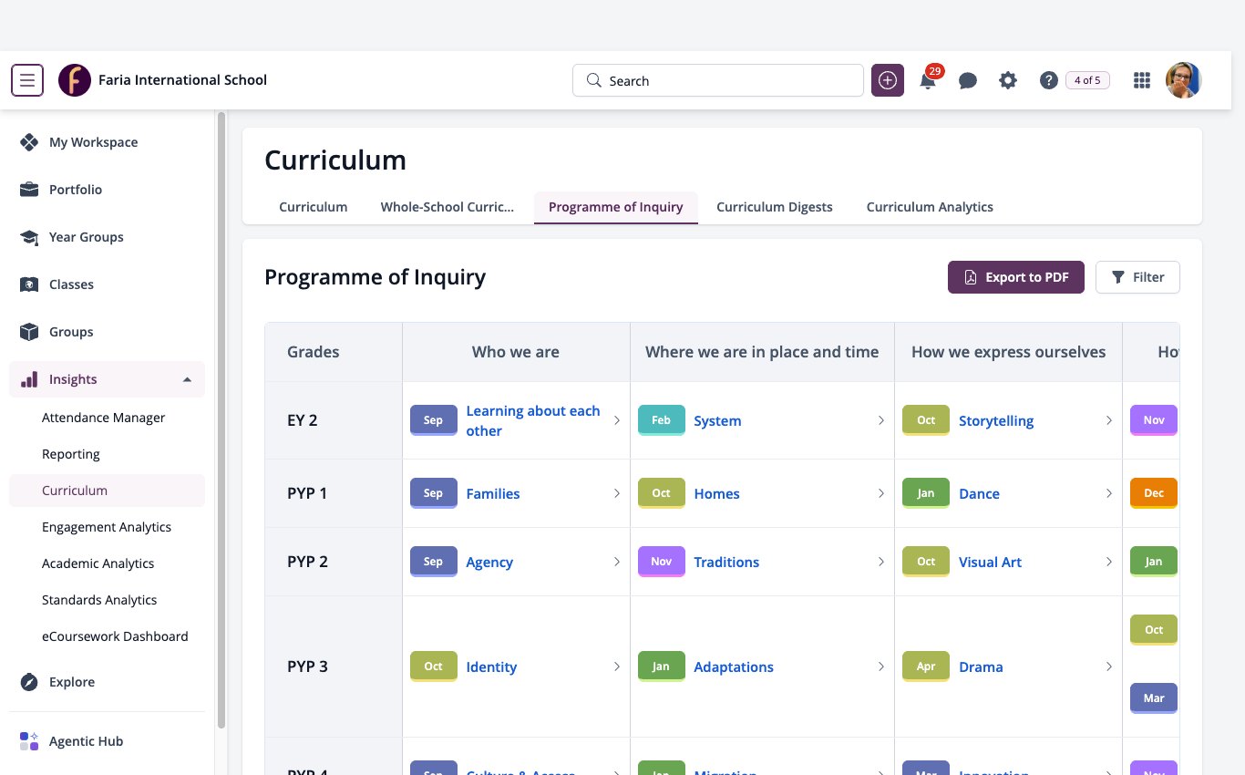1245x775 pixels.
Task: Click the My Workspace sidebar icon
Action: point(29,142)
